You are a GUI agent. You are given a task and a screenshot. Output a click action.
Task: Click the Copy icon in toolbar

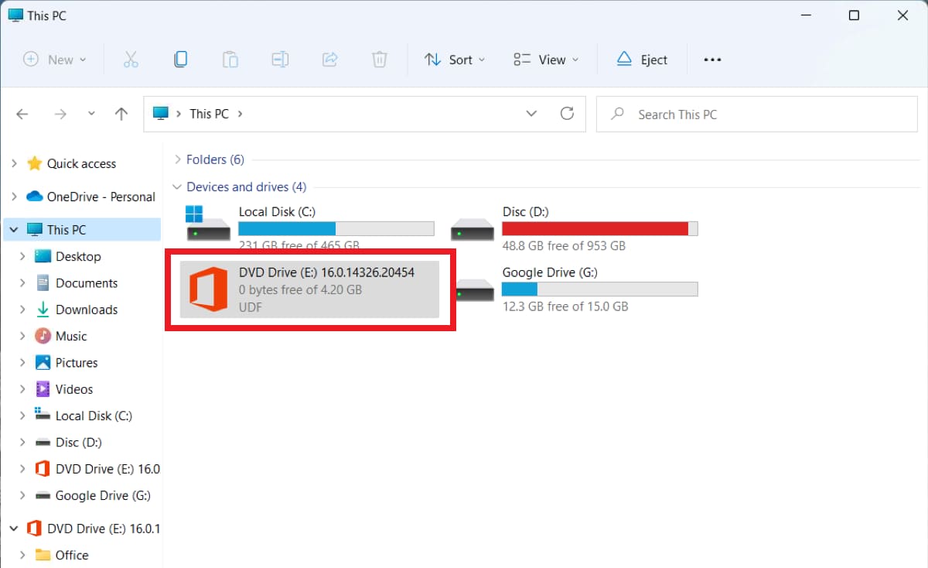180,60
